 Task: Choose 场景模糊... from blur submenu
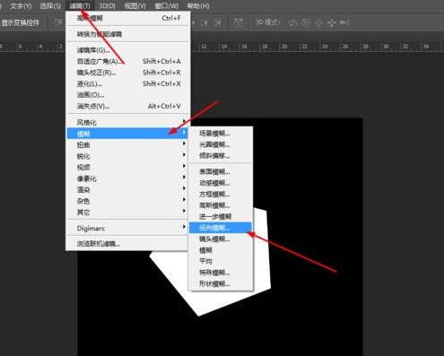pyautogui.click(x=221, y=134)
